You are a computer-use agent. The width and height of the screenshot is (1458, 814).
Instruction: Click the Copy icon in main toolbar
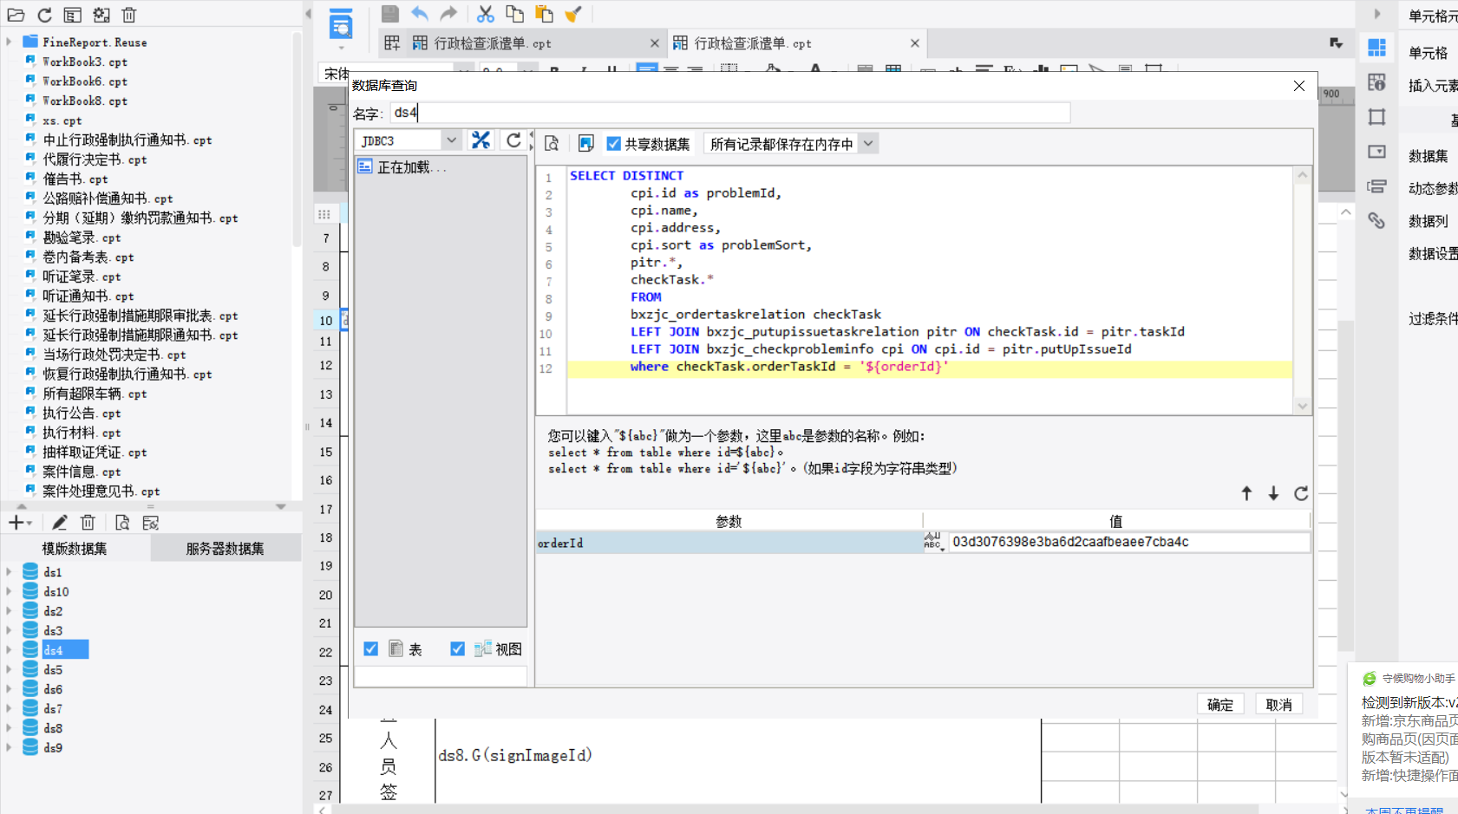(515, 14)
